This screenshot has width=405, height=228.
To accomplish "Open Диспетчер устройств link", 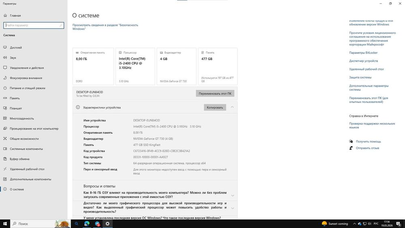I will pyautogui.click(x=363, y=61).
